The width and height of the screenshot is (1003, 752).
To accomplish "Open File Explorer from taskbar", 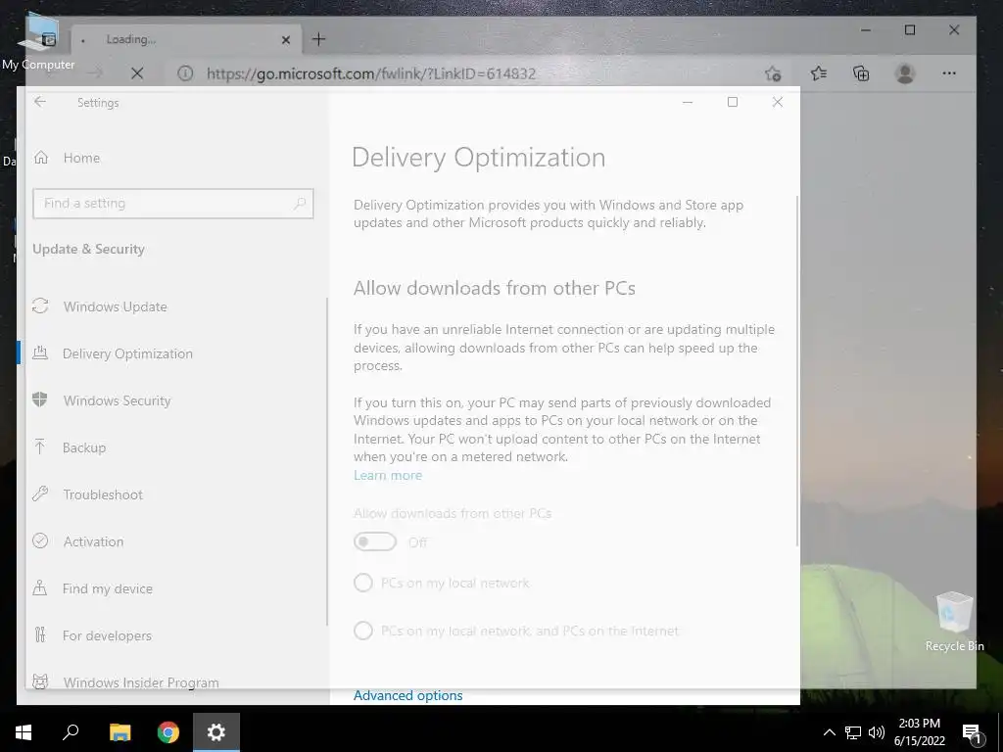I will tap(119, 732).
